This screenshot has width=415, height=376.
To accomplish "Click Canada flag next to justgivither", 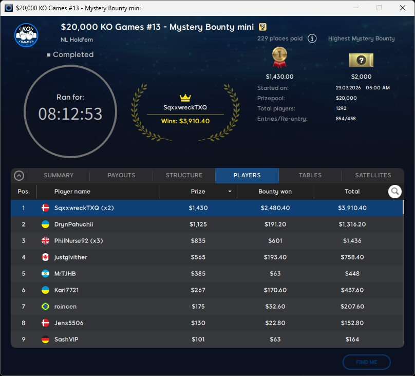I will (45, 257).
